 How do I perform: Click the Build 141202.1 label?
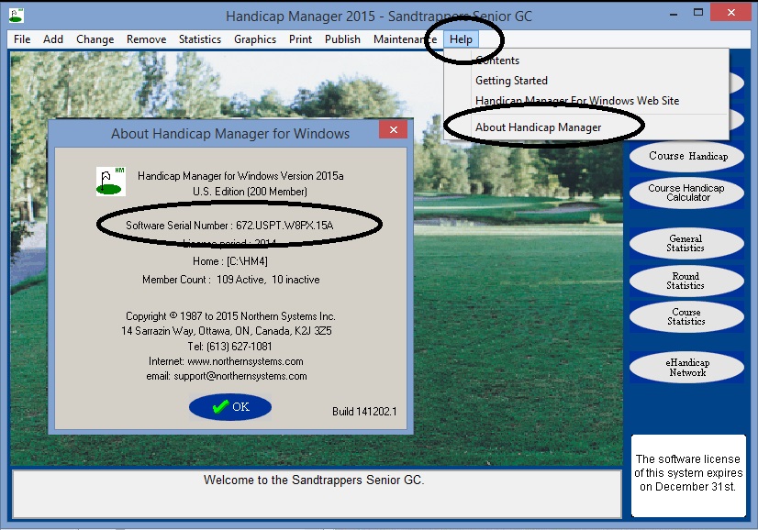click(x=364, y=411)
